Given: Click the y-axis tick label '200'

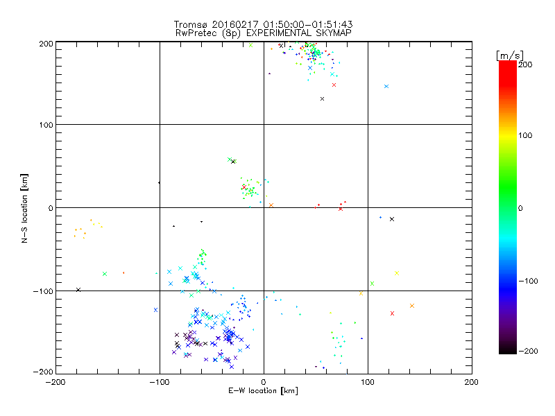Looking at the screenshot, I should tap(46, 44).
